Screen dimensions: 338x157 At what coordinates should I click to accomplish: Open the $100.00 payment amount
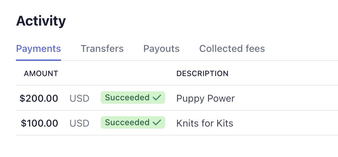click(40, 123)
